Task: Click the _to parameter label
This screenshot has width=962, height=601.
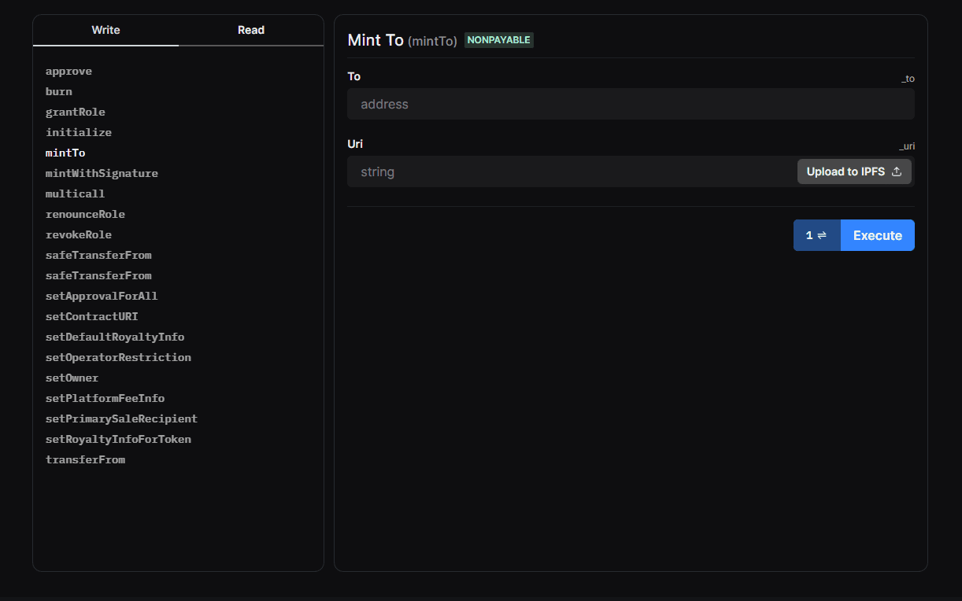Action: click(x=908, y=79)
